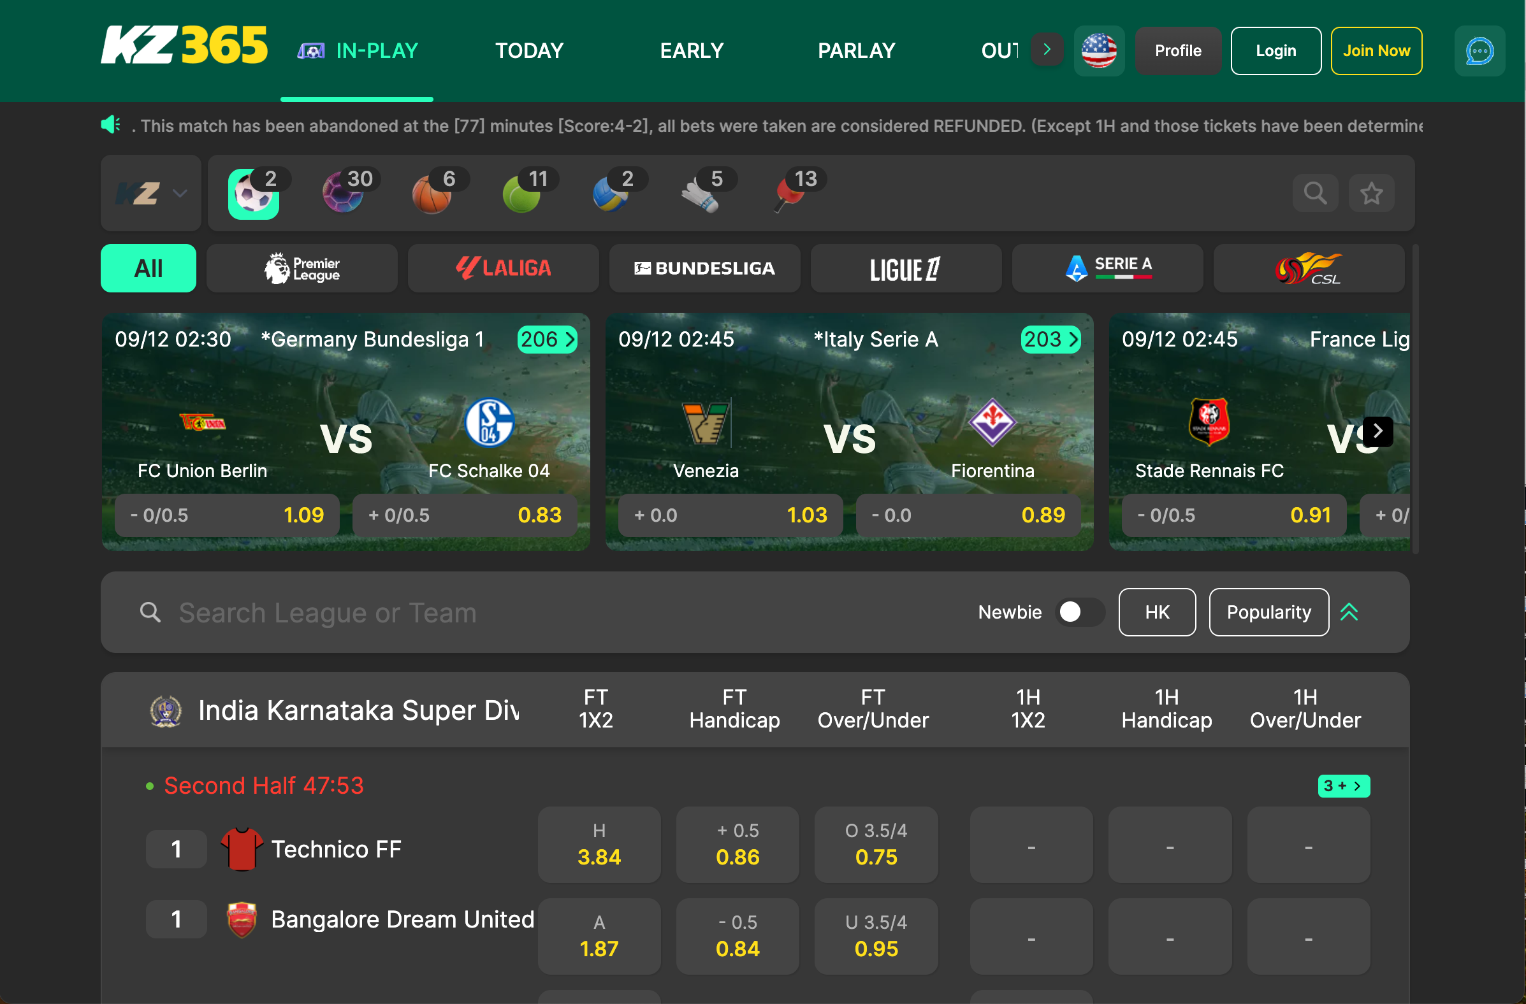
Task: Switch to the PARLAY tab
Action: pos(856,50)
